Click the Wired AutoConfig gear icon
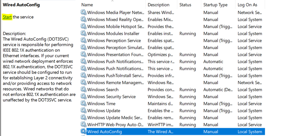 point(84,132)
